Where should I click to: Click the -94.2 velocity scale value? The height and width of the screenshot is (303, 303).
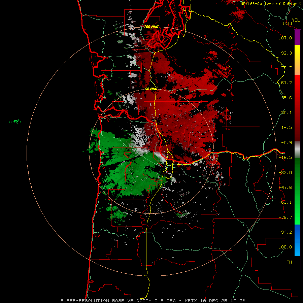(x=285, y=232)
